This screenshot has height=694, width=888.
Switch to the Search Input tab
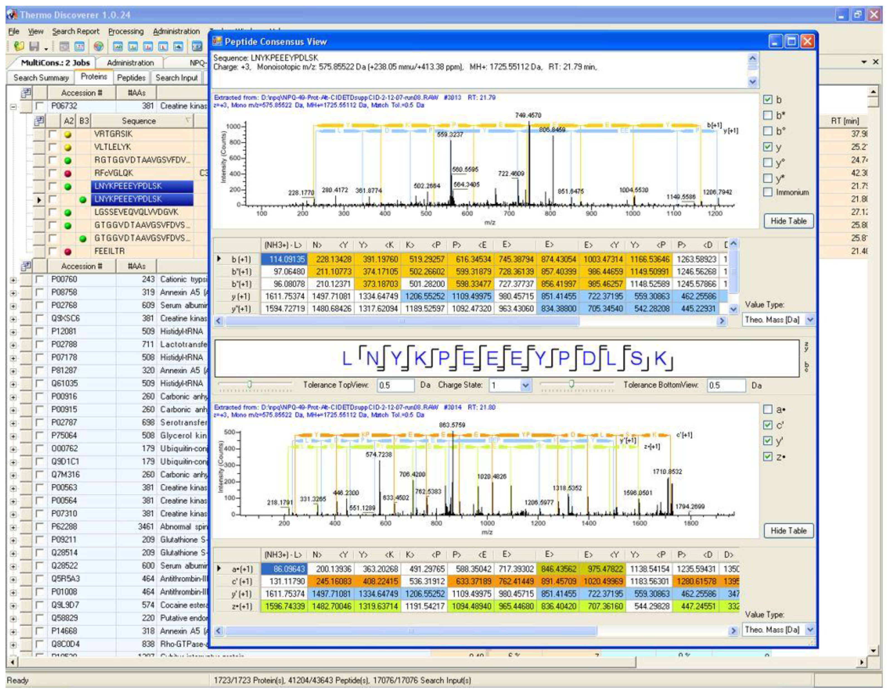point(177,77)
